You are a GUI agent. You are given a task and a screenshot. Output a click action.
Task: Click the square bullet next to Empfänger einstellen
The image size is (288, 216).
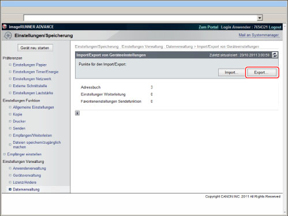coord(4,154)
